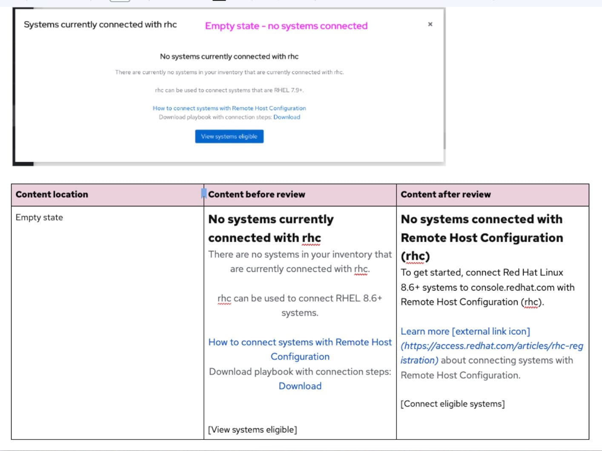This screenshot has height=451, width=602.
Task: Open the How to connect link in dialog
Action: pyautogui.click(x=229, y=108)
